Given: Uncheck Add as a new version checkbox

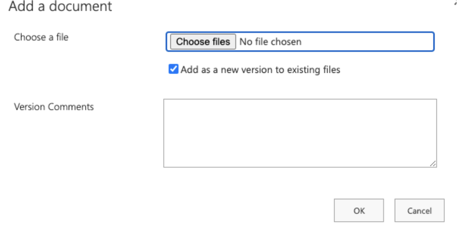Looking at the screenshot, I should [174, 69].
